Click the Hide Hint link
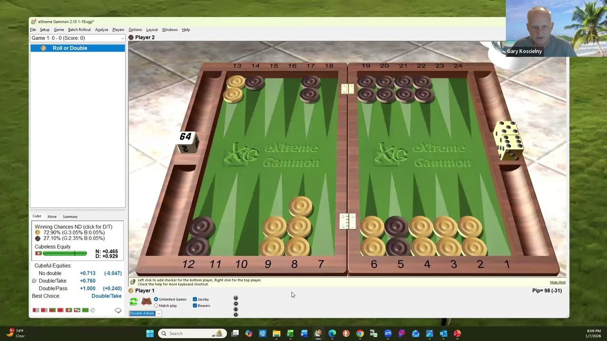607x341 pixels. tap(558, 282)
